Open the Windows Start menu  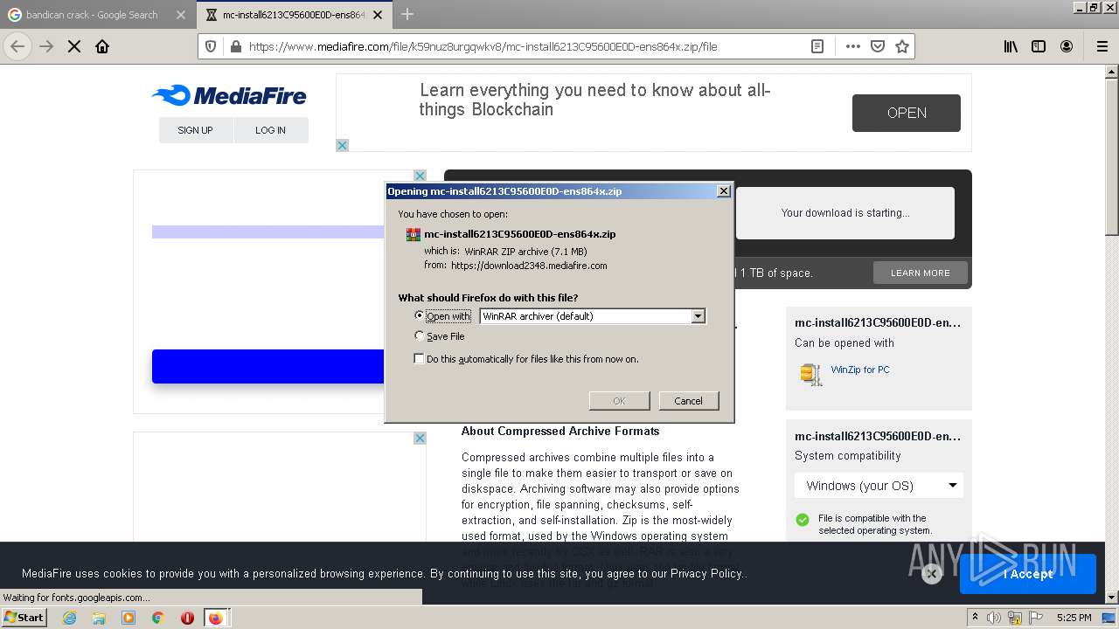tap(24, 618)
